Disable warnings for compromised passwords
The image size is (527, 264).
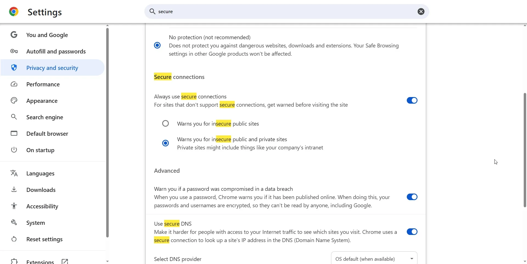pyautogui.click(x=412, y=197)
